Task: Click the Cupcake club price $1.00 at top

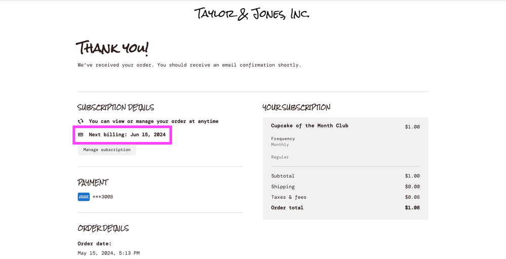Action: click(412, 127)
